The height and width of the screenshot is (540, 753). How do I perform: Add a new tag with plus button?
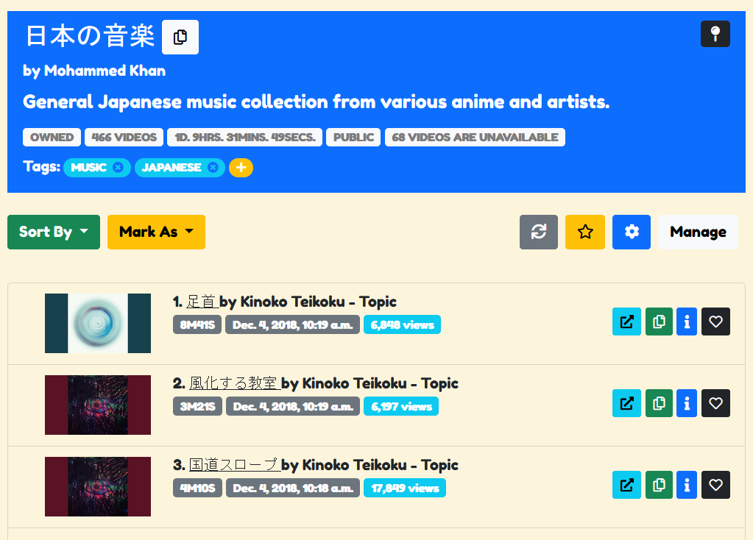coord(241,168)
